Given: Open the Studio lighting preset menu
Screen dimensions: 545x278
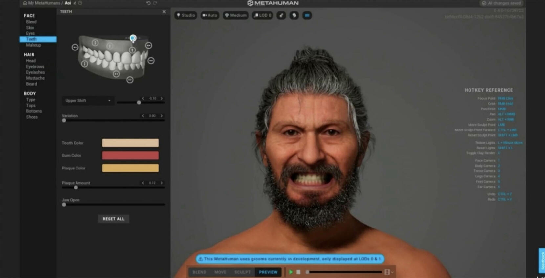Looking at the screenshot, I should tap(186, 15).
